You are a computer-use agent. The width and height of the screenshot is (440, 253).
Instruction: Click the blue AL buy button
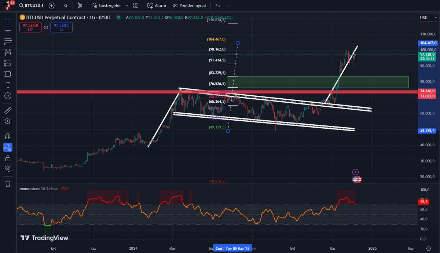click(x=61, y=27)
